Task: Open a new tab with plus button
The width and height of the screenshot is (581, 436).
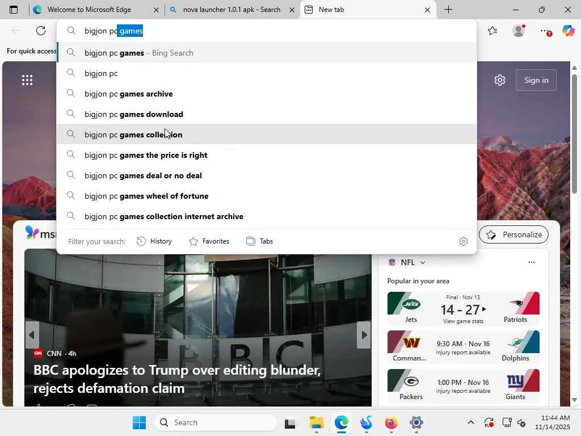Action: coord(448,10)
